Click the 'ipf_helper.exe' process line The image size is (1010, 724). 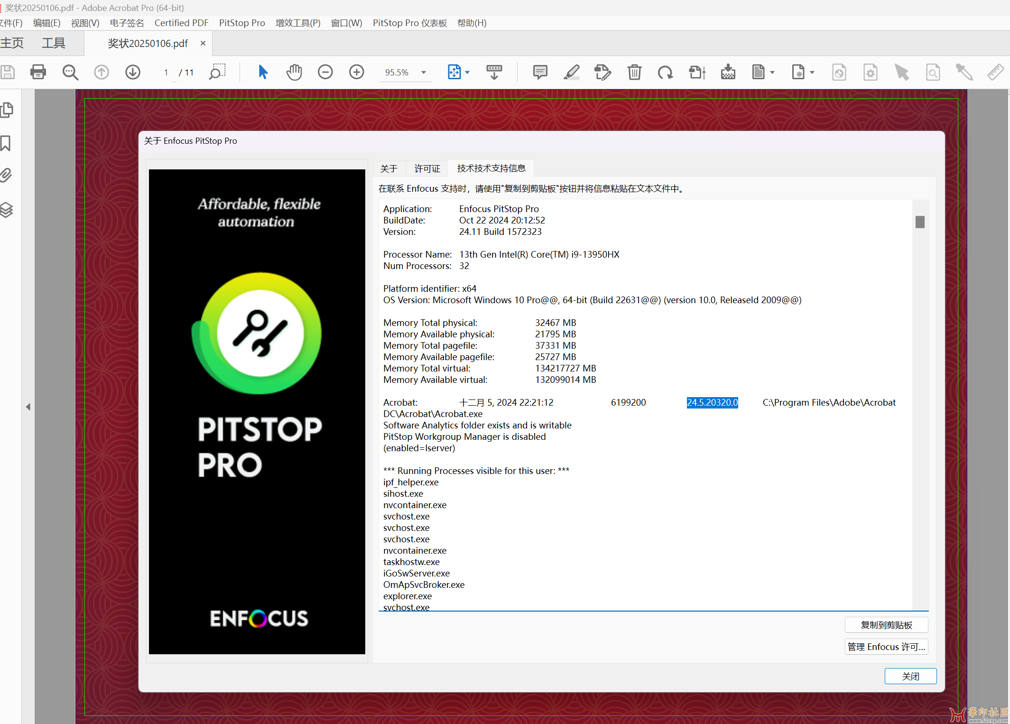pyautogui.click(x=411, y=482)
